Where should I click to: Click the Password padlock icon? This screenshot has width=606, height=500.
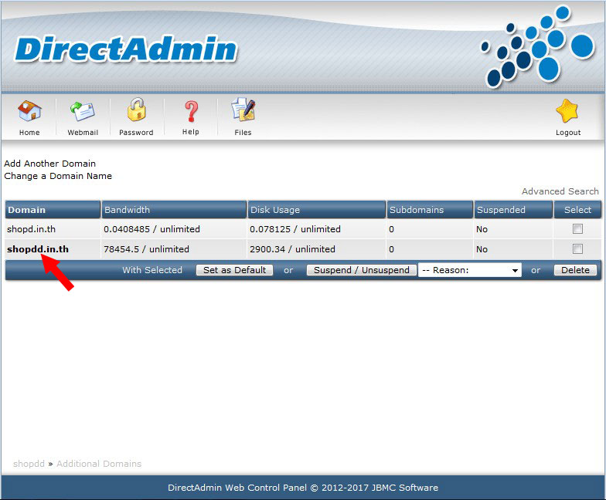click(136, 110)
